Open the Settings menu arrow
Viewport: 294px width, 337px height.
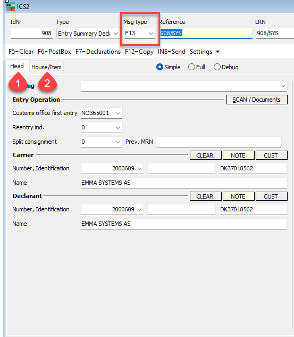coord(217,52)
